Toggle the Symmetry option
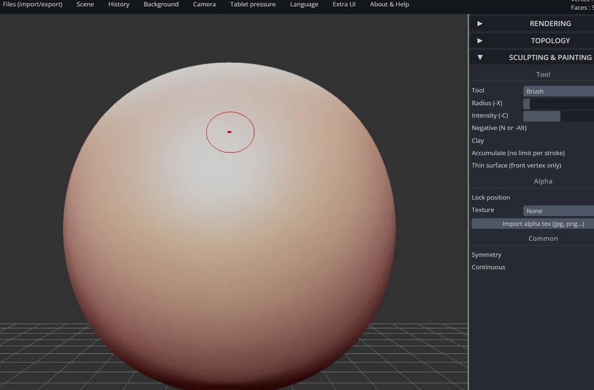Viewport: 594px width, 390px height. [x=486, y=255]
